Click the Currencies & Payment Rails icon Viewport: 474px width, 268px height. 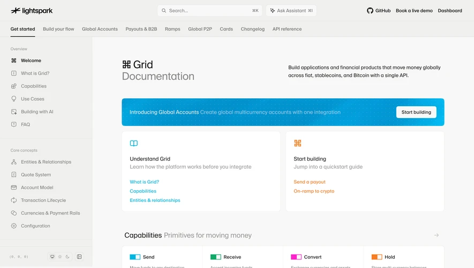14,213
